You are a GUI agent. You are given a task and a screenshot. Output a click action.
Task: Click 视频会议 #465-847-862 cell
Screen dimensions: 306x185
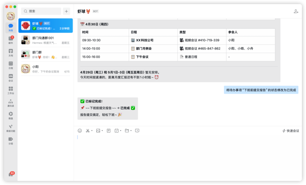202,49
